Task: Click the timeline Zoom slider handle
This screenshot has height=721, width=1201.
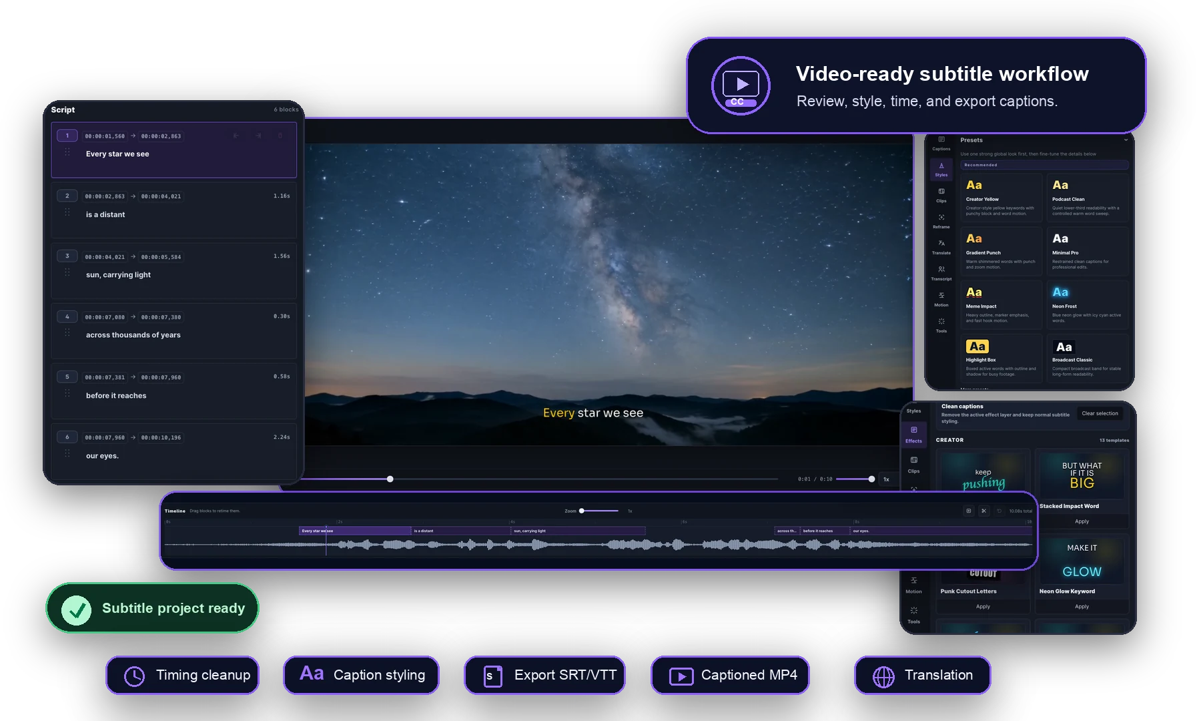Action: click(x=582, y=511)
